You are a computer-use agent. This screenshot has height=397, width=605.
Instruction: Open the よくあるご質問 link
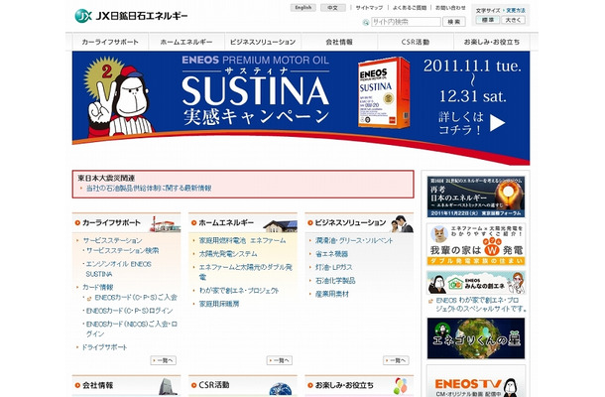410,8
